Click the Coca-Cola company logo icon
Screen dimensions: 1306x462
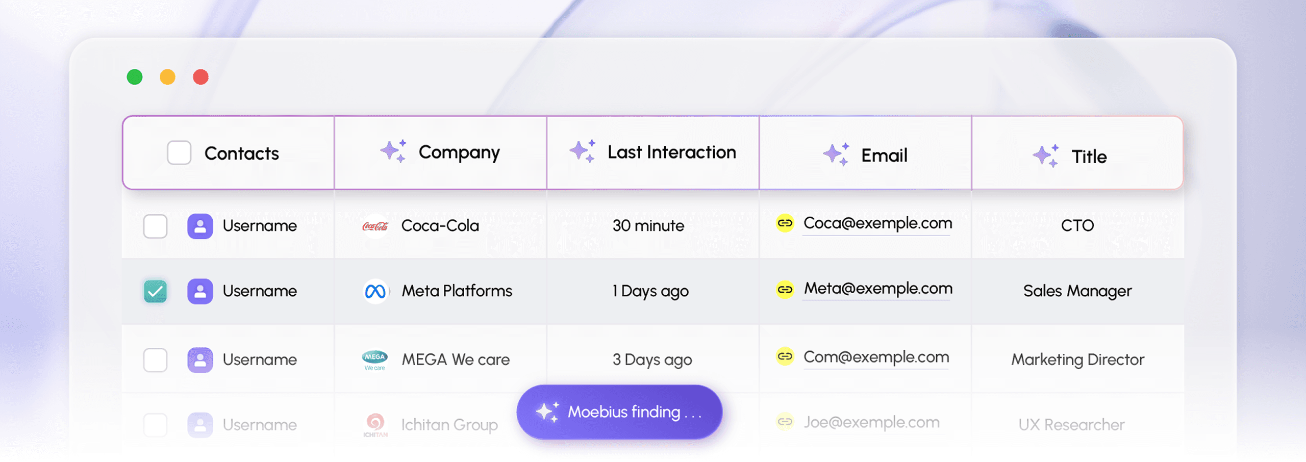(375, 226)
